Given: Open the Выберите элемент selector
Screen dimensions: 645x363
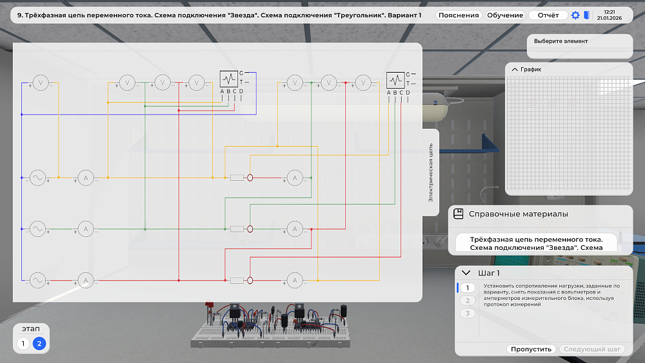Looking at the screenshot, I should pos(580,46).
